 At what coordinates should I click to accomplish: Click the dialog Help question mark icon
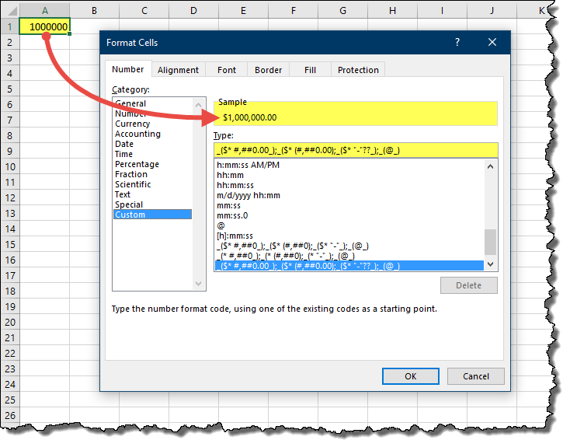[x=457, y=43]
